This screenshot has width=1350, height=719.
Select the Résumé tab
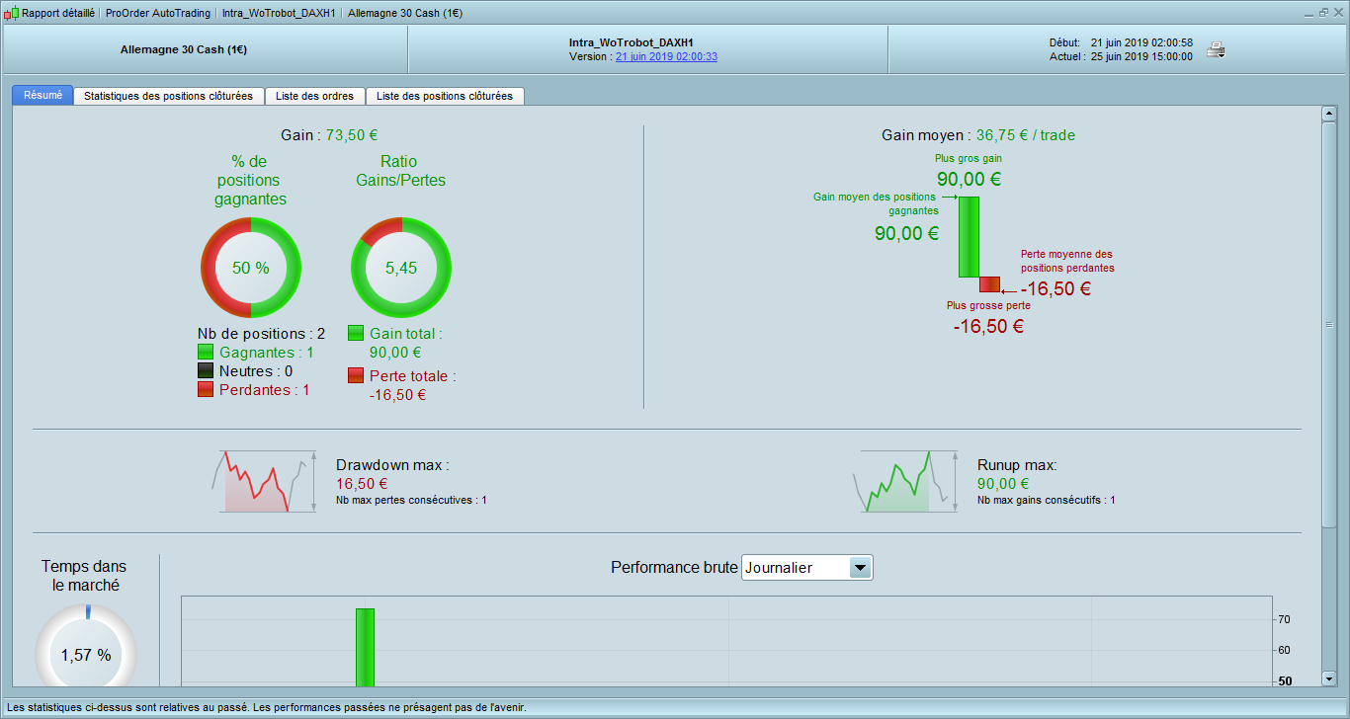42,95
